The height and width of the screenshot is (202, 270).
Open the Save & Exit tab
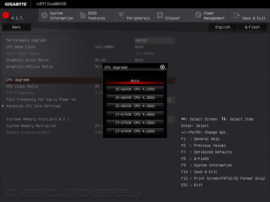point(250,15)
